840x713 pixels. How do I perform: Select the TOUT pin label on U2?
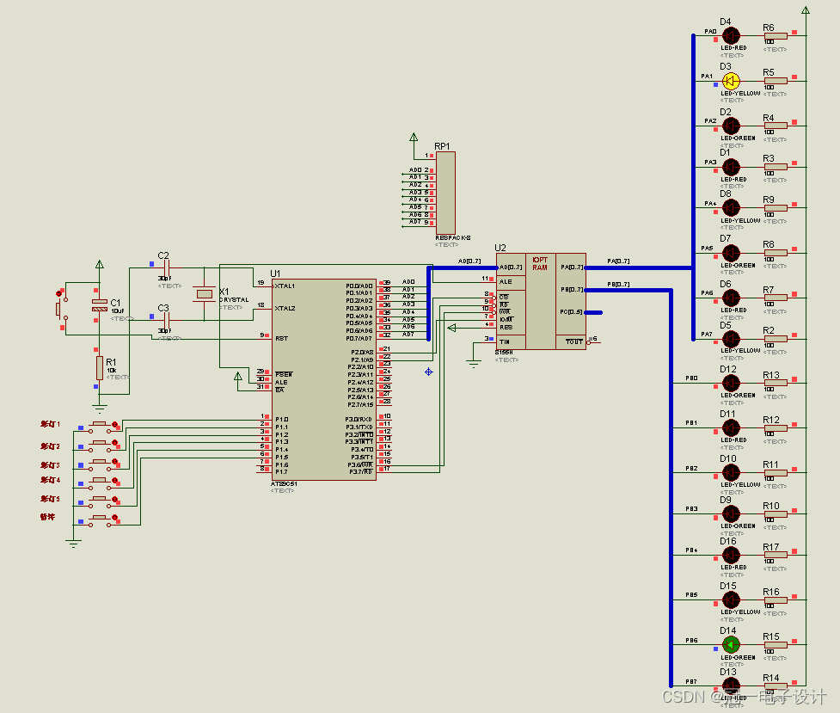574,341
